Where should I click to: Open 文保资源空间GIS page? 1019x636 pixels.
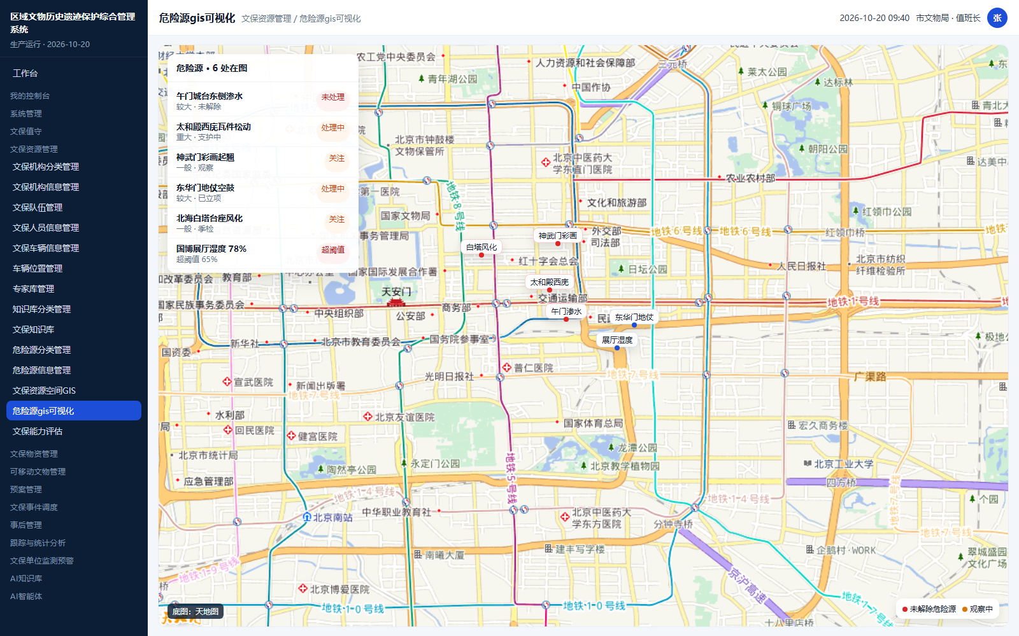(74, 391)
